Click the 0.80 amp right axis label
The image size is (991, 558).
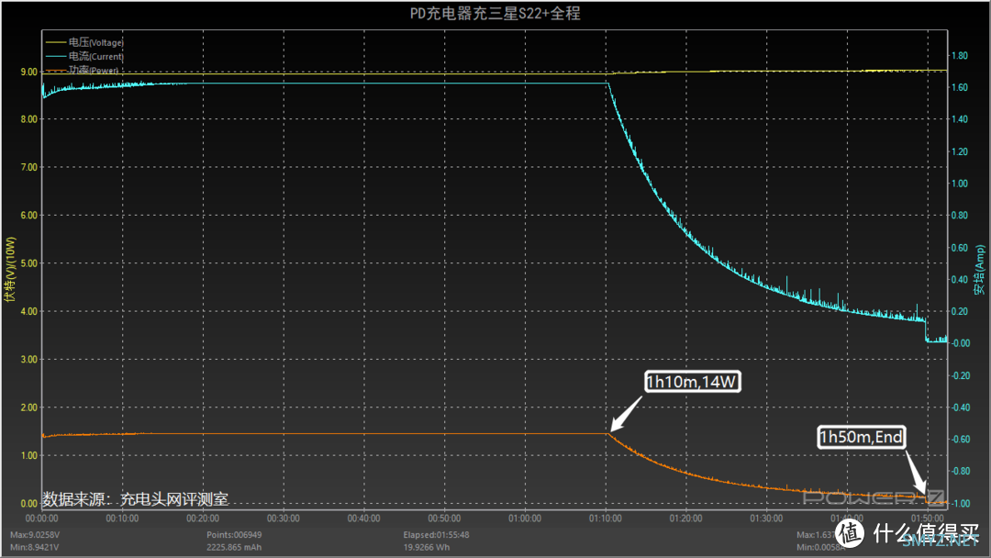pos(960,215)
